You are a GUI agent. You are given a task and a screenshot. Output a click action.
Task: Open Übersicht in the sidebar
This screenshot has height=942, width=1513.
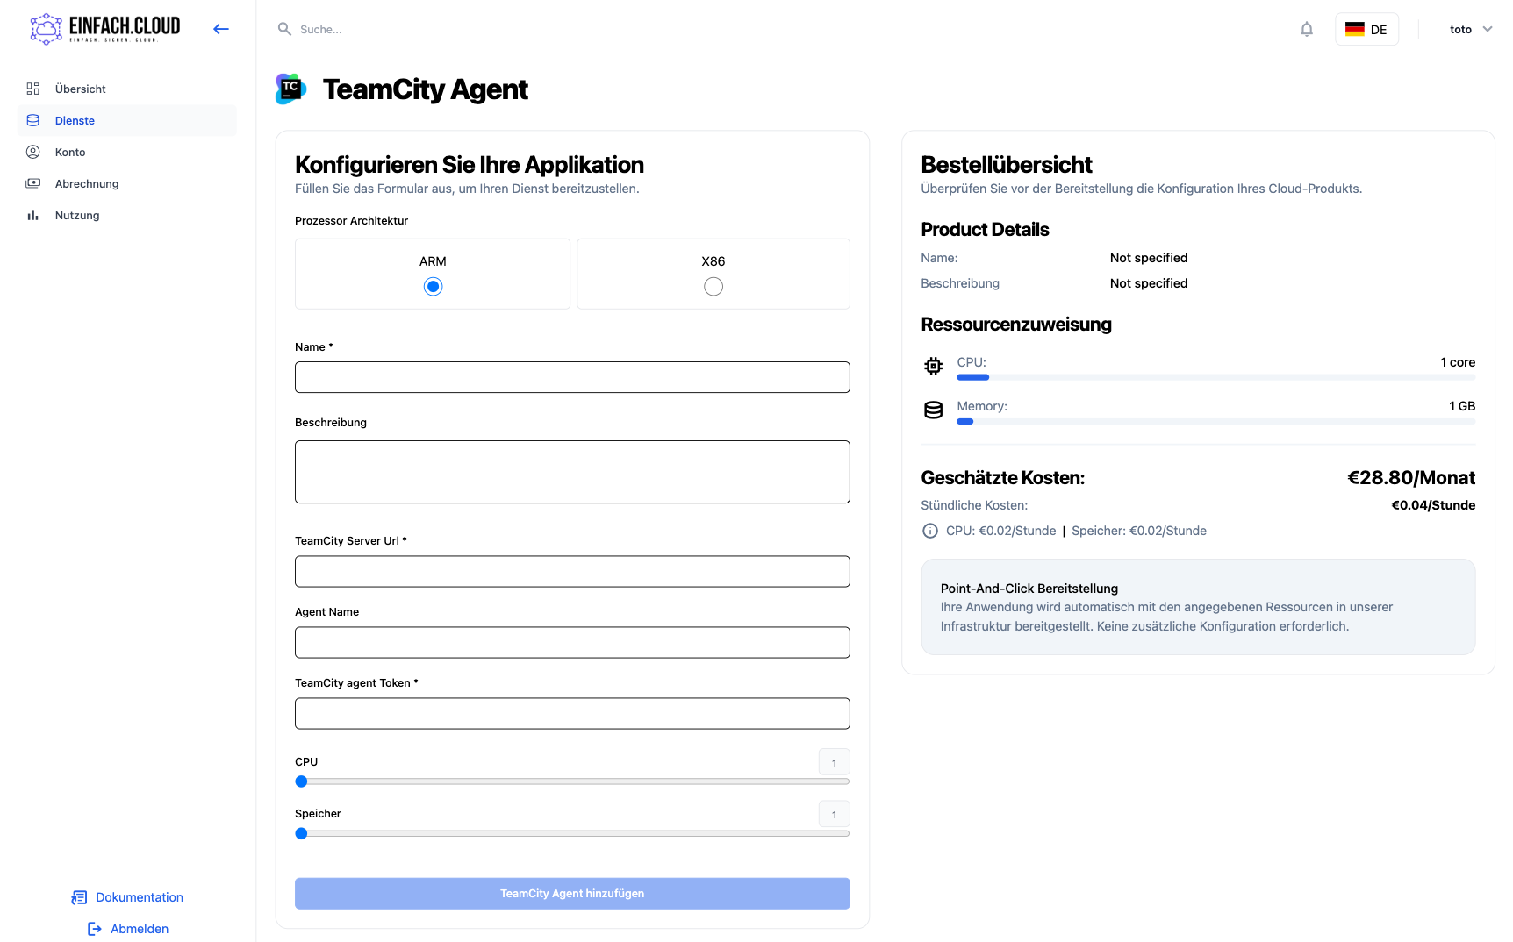pos(80,89)
